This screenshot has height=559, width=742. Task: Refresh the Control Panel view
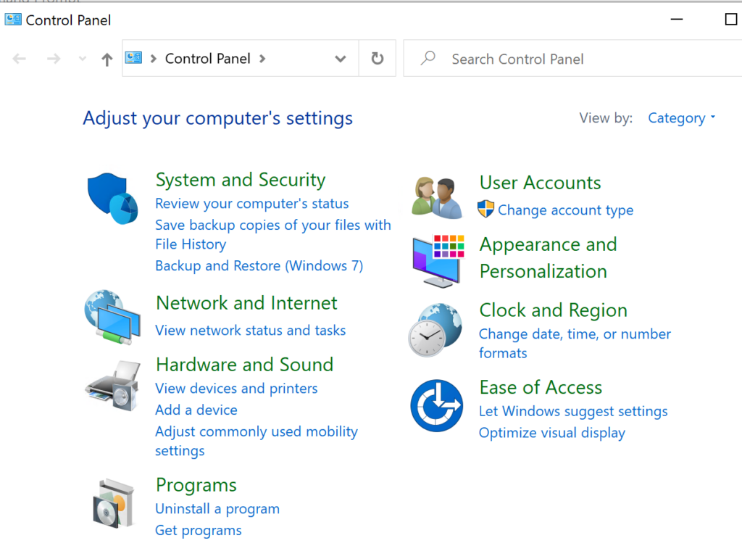tap(377, 58)
